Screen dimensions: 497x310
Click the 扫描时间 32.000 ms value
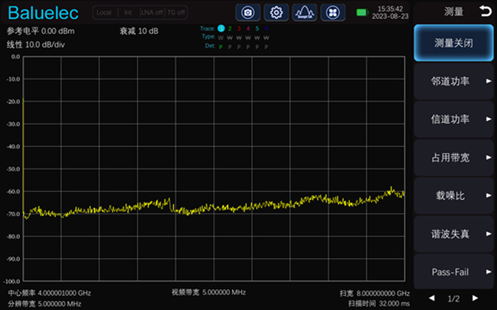point(379,304)
